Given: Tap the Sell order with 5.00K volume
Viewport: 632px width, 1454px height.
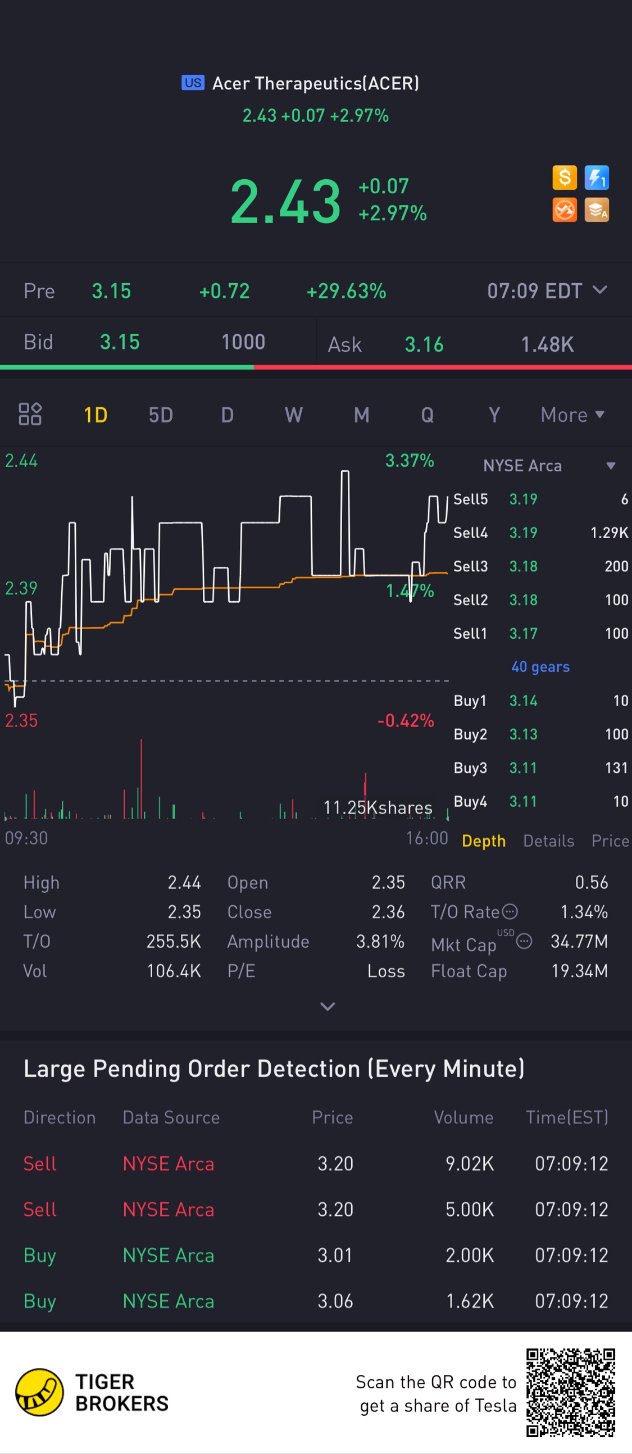Looking at the screenshot, I should point(316,1209).
